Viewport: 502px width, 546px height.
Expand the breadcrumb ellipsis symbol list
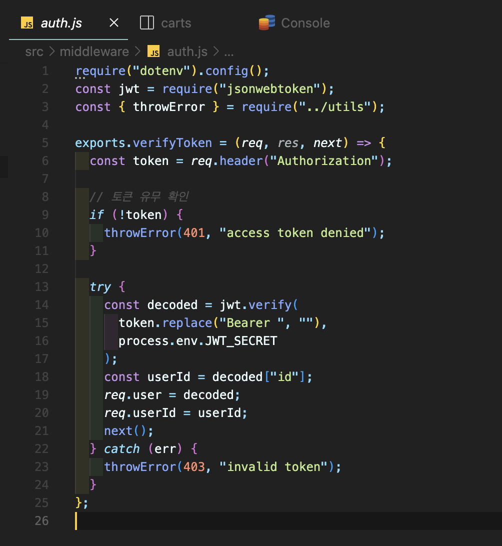click(x=228, y=53)
